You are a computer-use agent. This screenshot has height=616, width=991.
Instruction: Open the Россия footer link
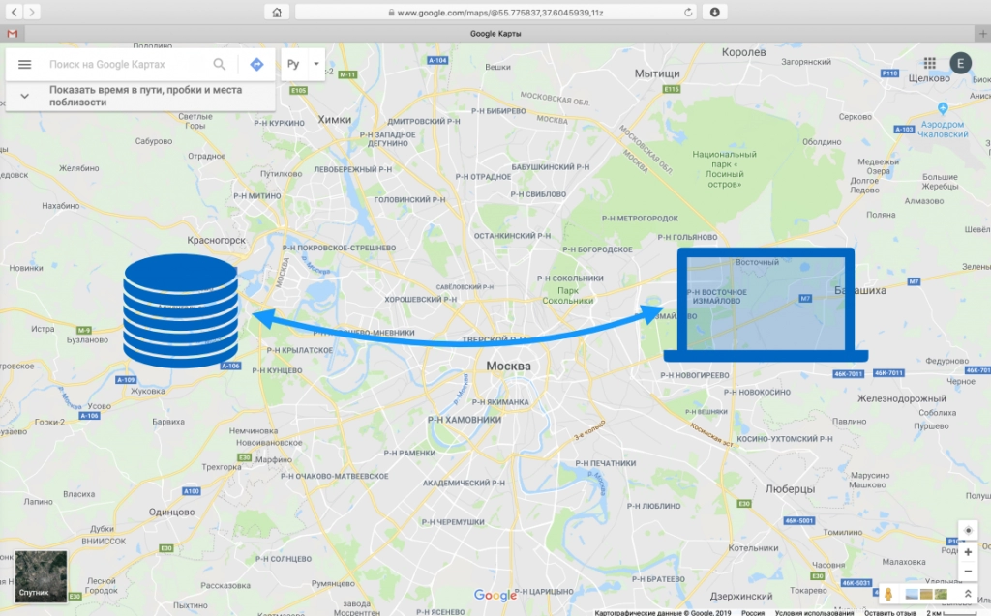point(753,612)
